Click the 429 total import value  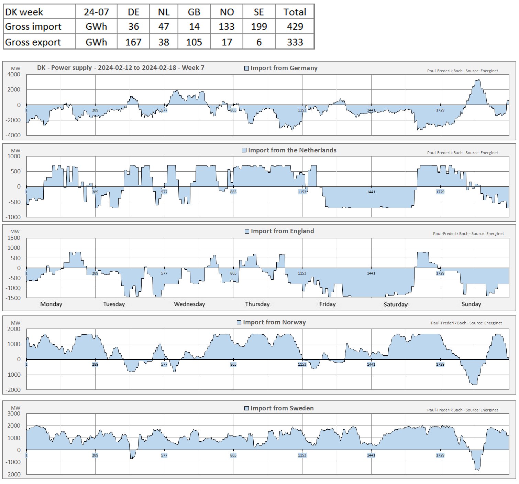[x=295, y=27]
